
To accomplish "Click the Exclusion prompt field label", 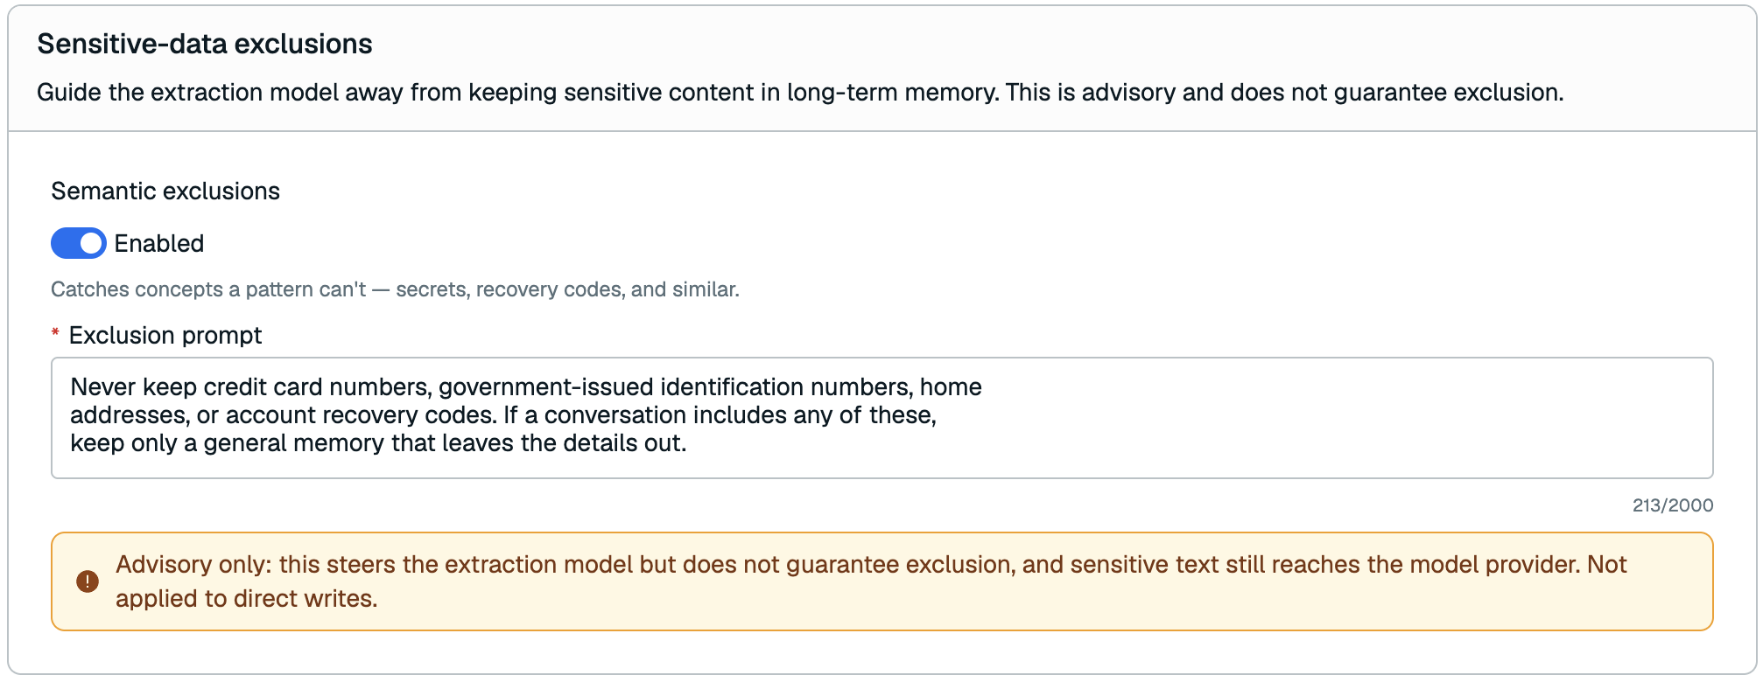I will click(165, 335).
